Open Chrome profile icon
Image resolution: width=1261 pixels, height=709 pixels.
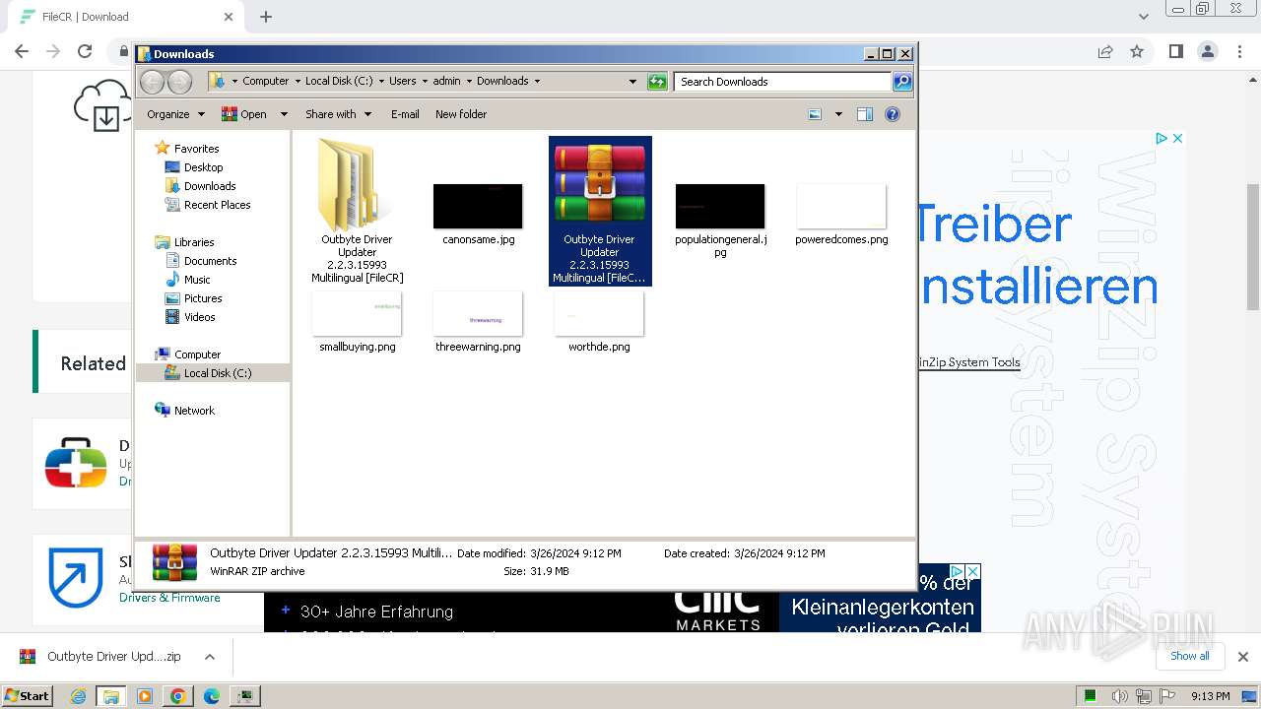click(x=1207, y=51)
